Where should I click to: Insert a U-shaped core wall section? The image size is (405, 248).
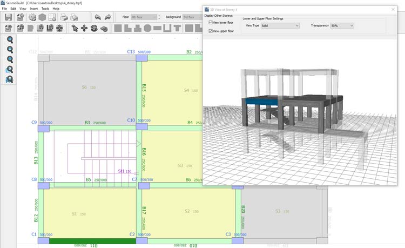(167, 28)
